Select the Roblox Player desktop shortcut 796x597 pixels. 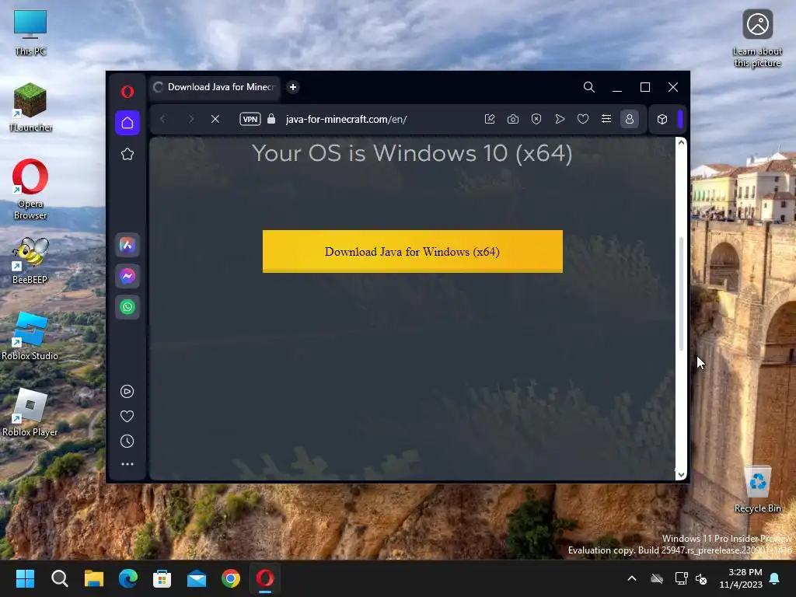(30, 412)
